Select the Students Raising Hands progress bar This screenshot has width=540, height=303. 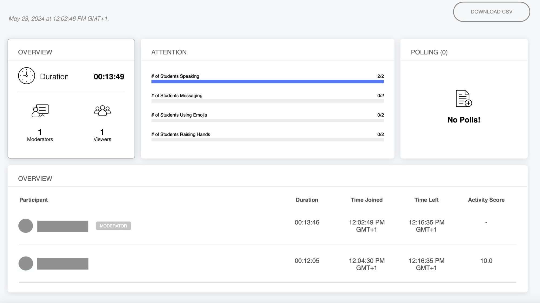(x=268, y=140)
